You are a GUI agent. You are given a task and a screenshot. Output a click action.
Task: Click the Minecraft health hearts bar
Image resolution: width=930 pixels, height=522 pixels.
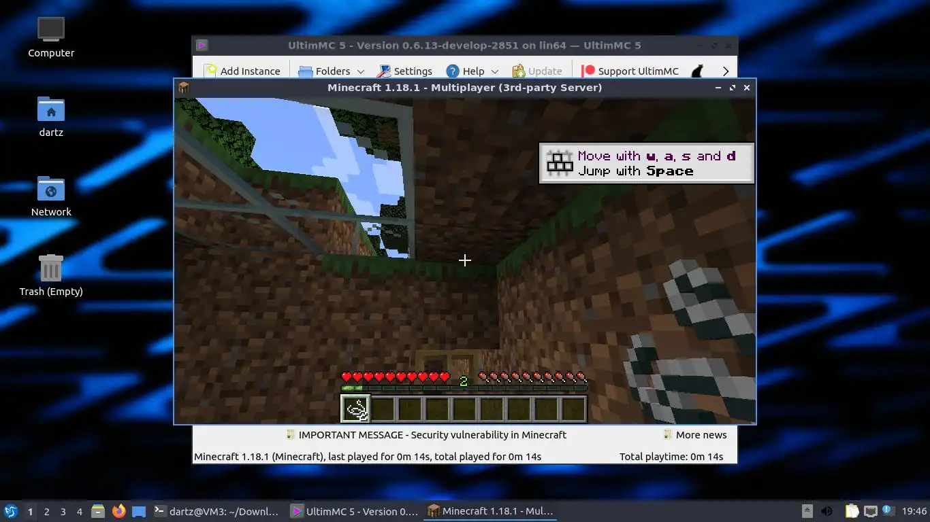point(396,377)
